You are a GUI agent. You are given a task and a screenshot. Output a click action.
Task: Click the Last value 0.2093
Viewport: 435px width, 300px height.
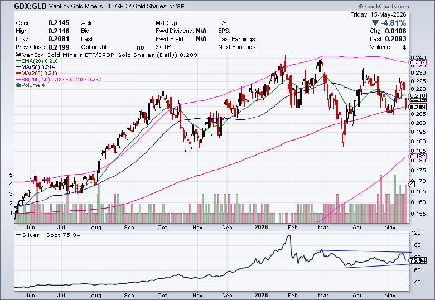[395, 39]
